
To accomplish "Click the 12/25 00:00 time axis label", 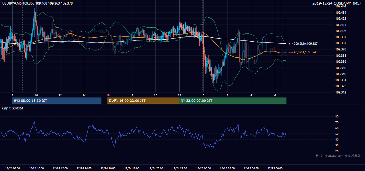I will (203, 168).
